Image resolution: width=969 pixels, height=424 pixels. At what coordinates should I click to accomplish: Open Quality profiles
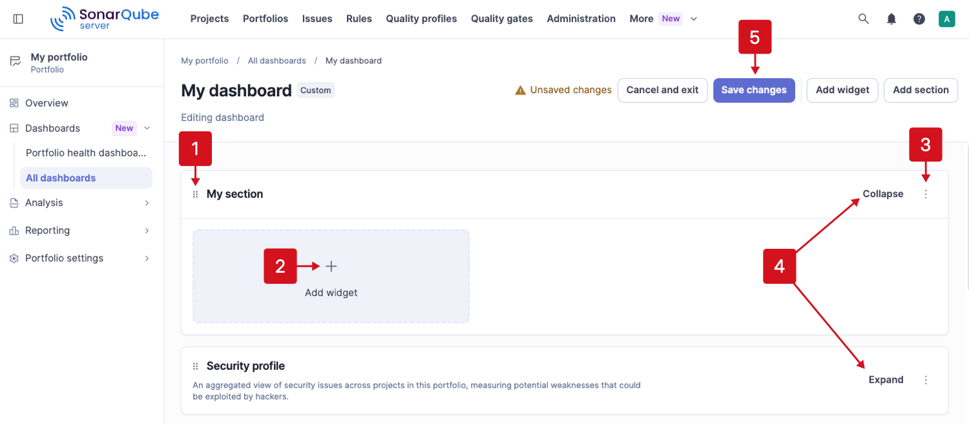coord(422,19)
